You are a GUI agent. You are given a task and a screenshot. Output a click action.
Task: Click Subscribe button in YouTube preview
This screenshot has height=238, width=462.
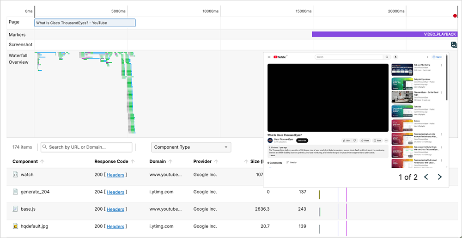coord(302,140)
